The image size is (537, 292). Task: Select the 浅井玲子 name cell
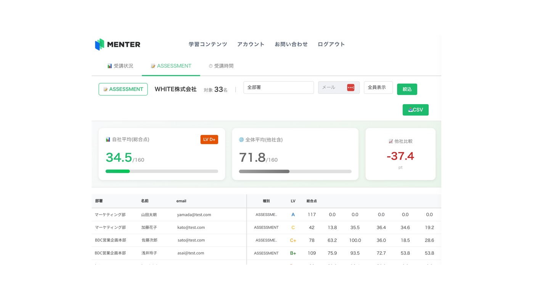click(x=150, y=253)
